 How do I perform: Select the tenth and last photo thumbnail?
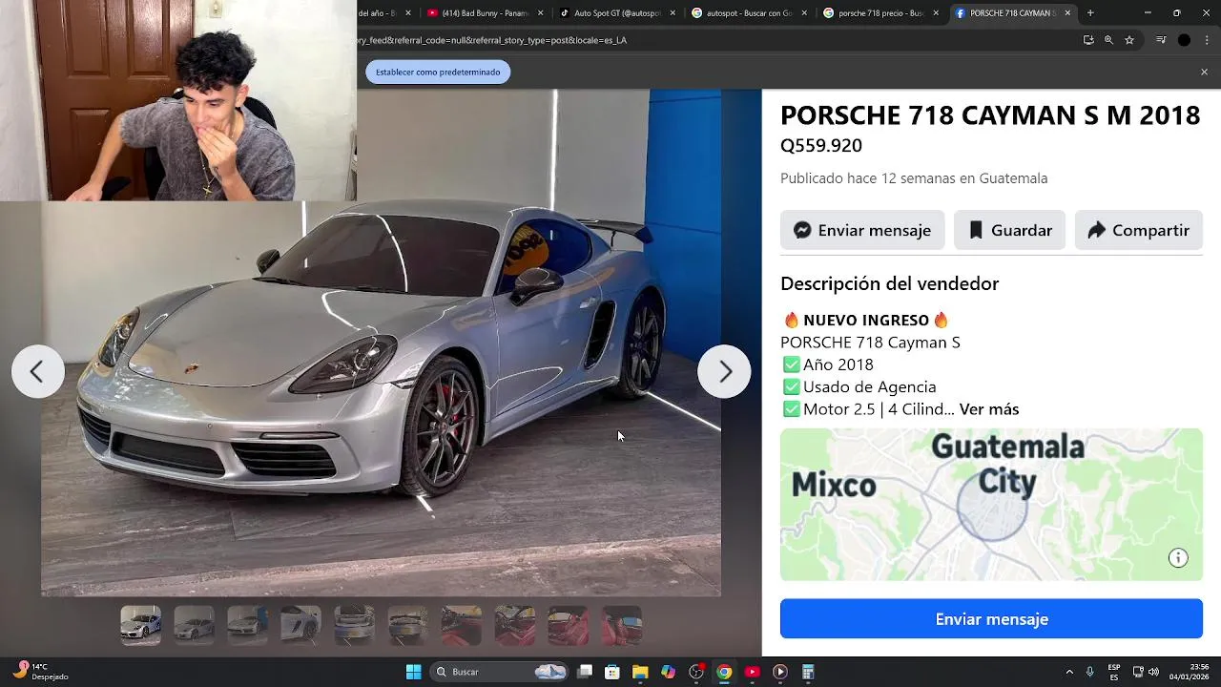tap(622, 626)
